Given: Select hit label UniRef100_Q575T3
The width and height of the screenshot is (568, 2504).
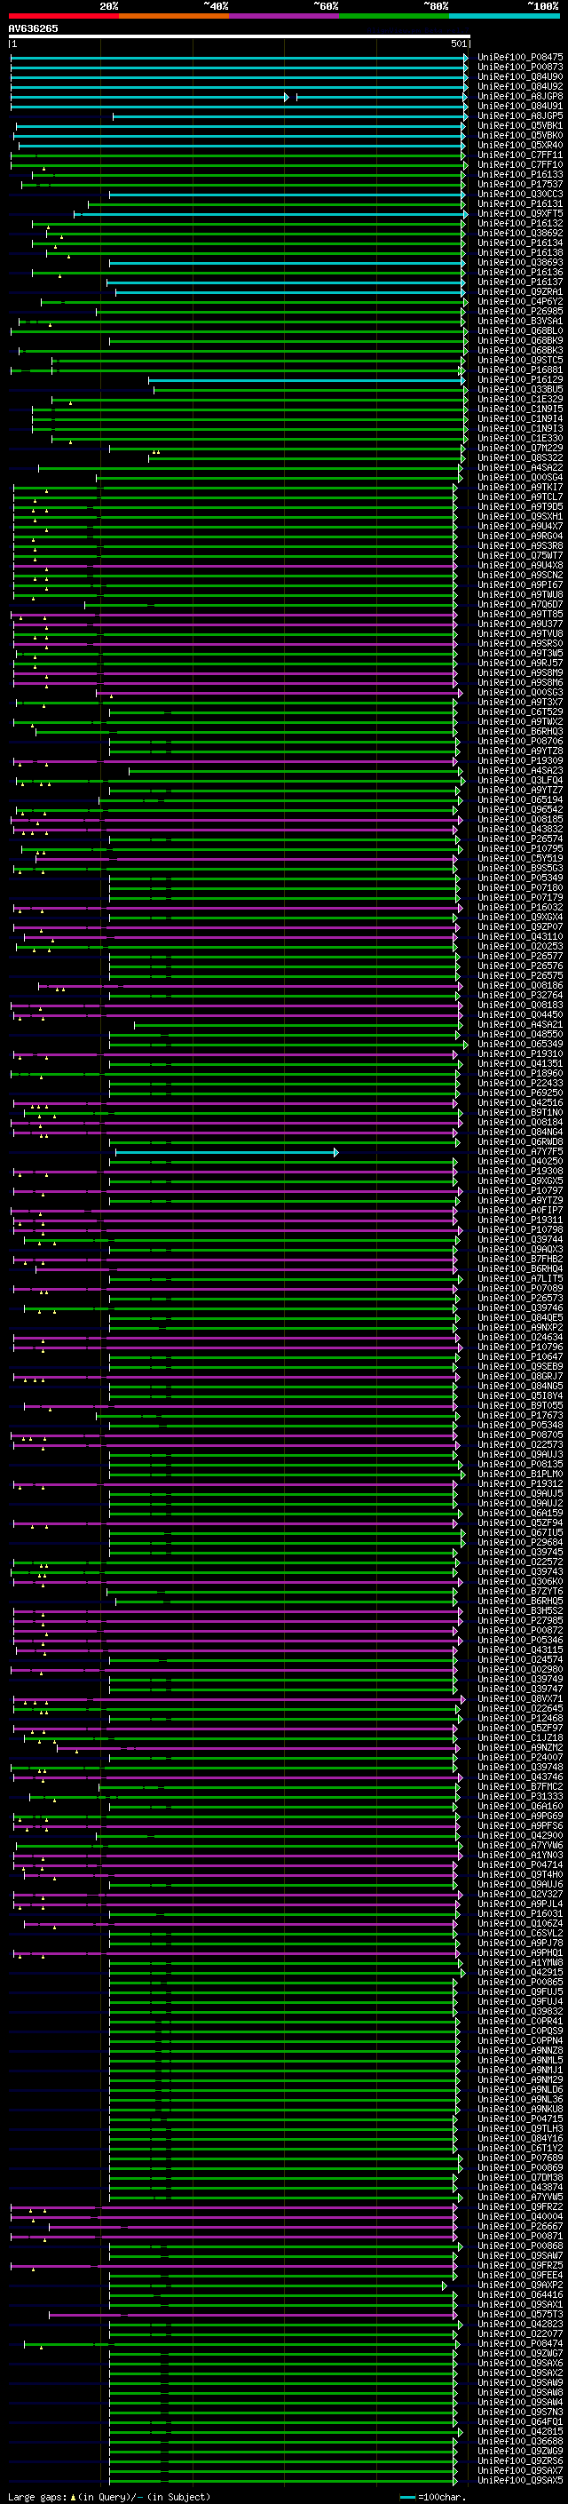Looking at the screenshot, I should pos(520,2315).
